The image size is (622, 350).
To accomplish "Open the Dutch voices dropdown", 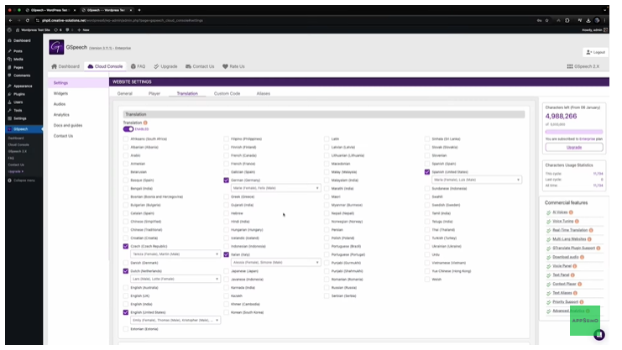I will tap(175, 279).
